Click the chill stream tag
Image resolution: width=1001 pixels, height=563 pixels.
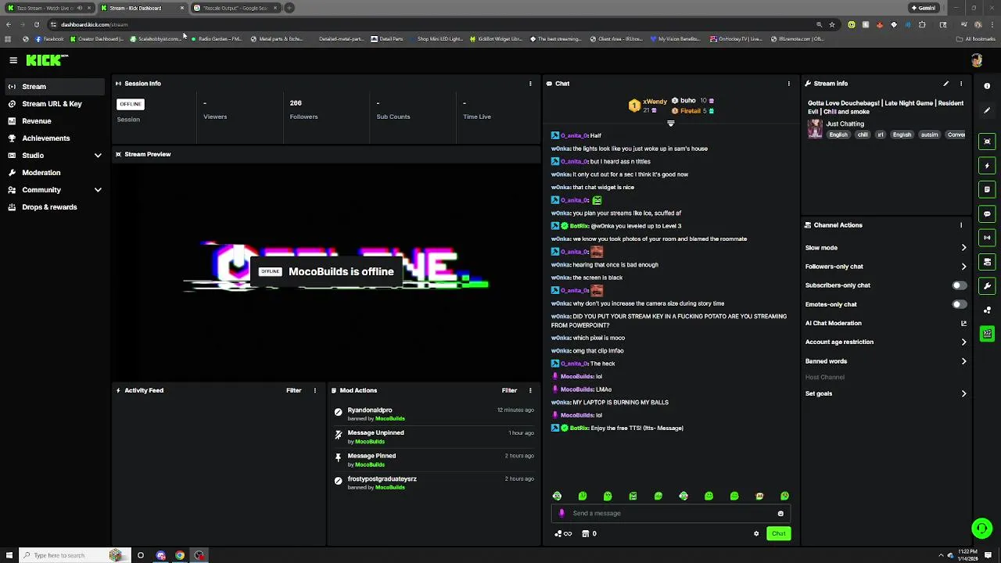pyautogui.click(x=863, y=134)
